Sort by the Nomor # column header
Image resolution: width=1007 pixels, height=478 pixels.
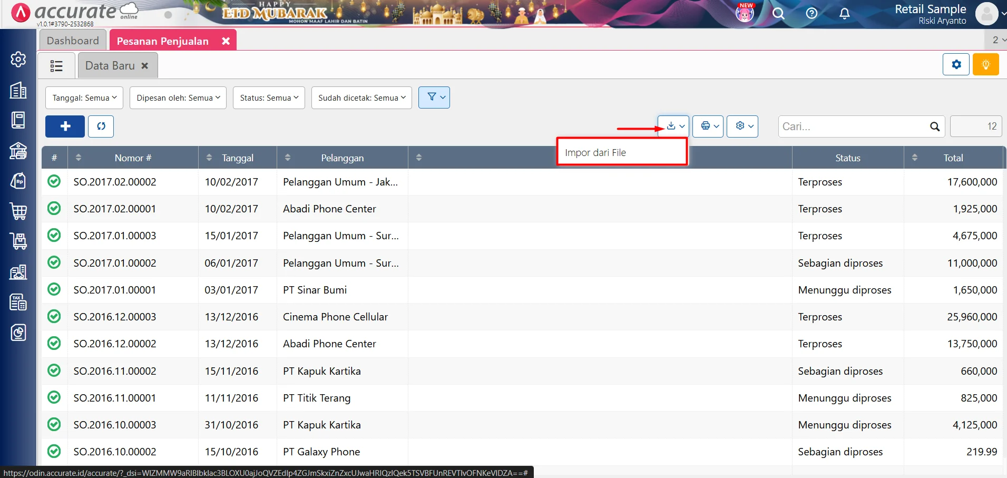pyautogui.click(x=133, y=158)
